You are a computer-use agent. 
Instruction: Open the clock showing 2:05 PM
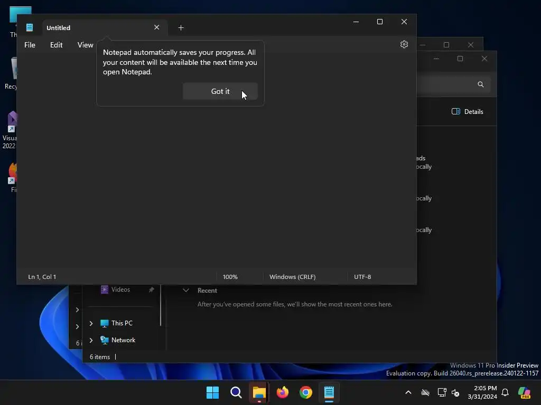482,392
